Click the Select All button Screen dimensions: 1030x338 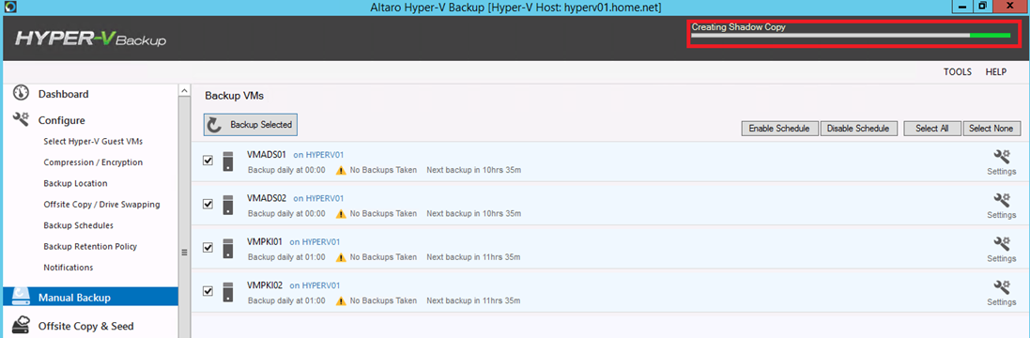click(932, 129)
